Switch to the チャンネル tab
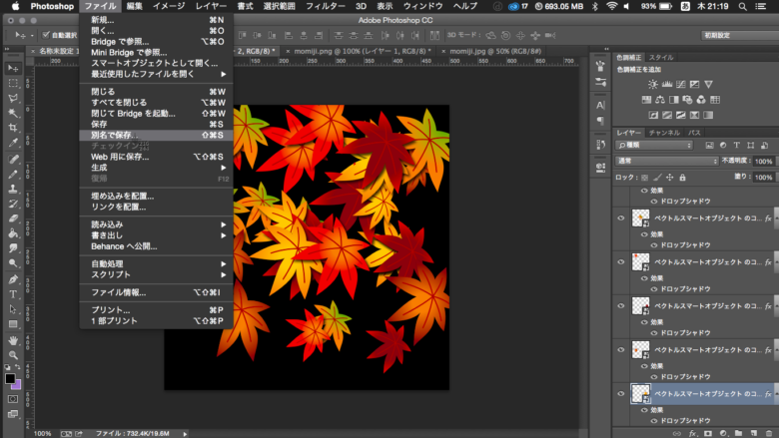 coord(663,132)
